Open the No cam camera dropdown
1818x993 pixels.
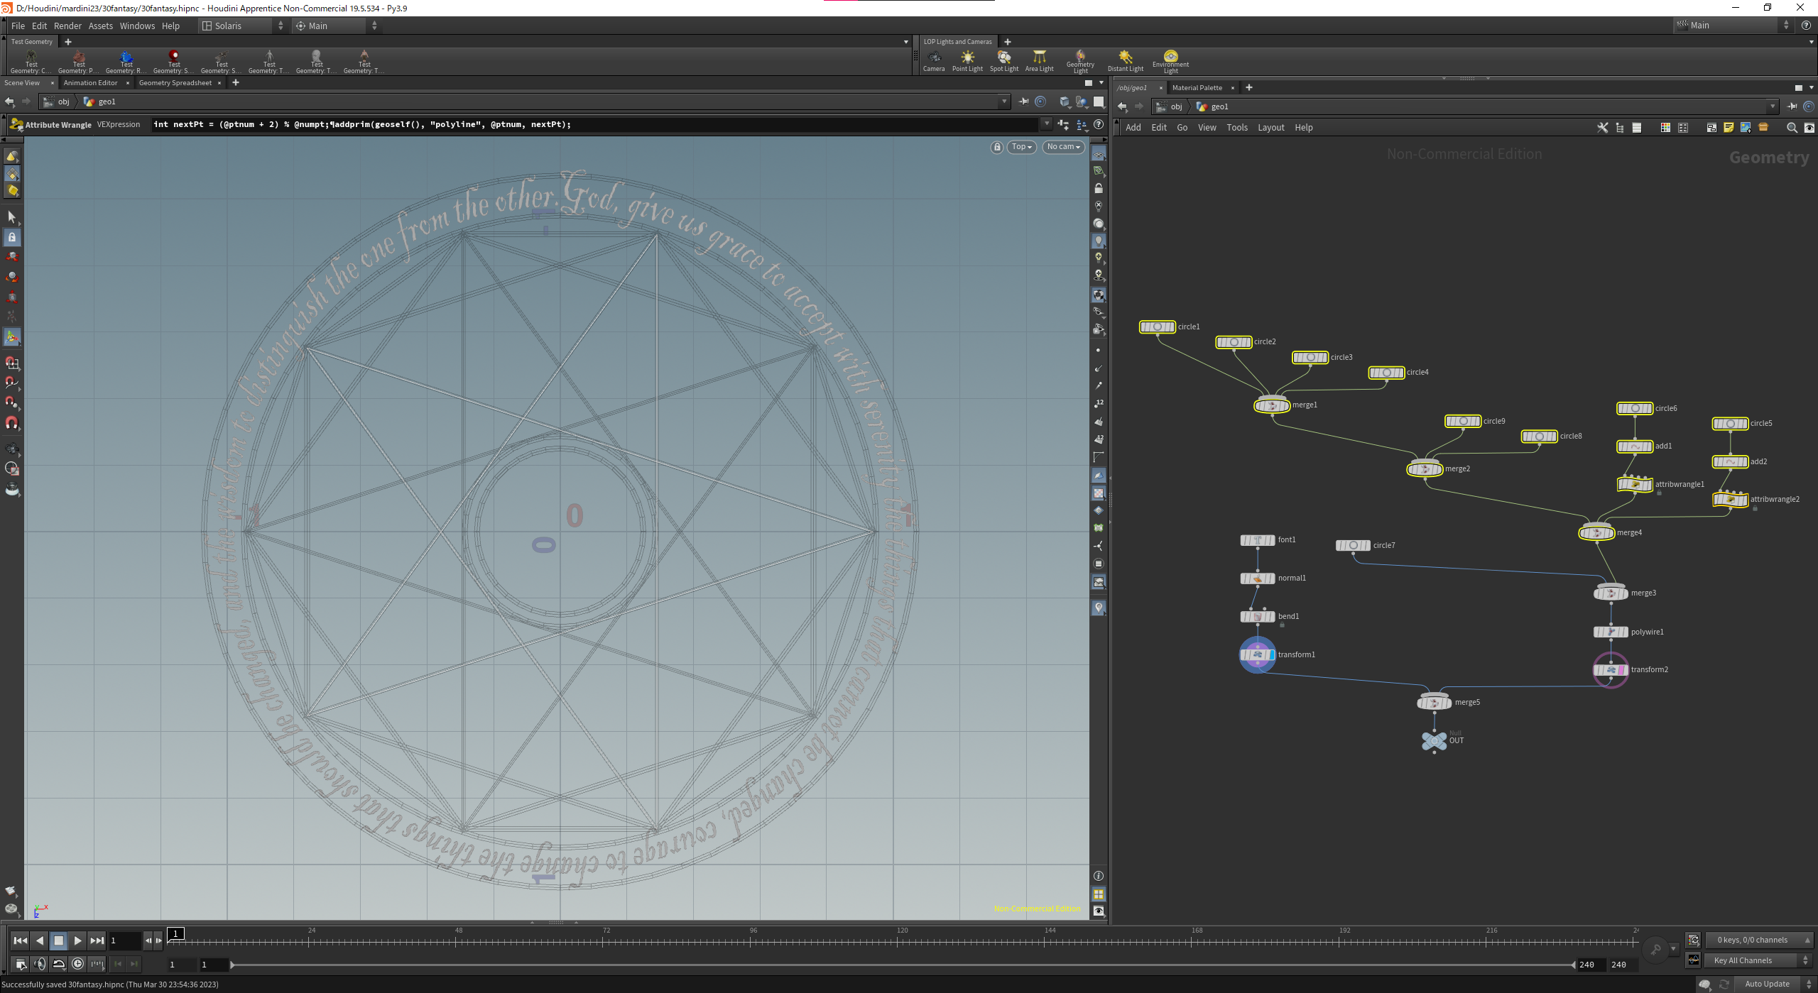[x=1063, y=147]
